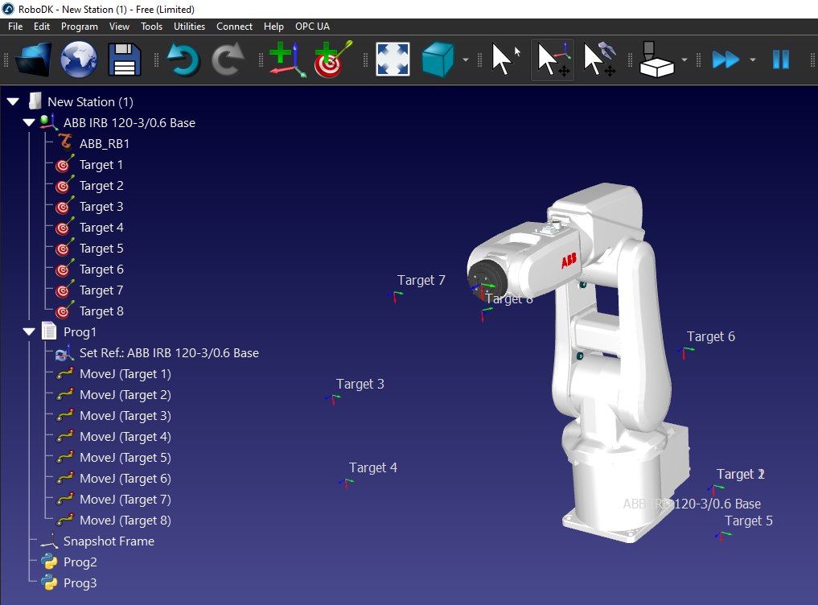Select MoveJ (Target 3) instruction
Image resolution: width=818 pixels, height=605 pixels.
coord(125,416)
